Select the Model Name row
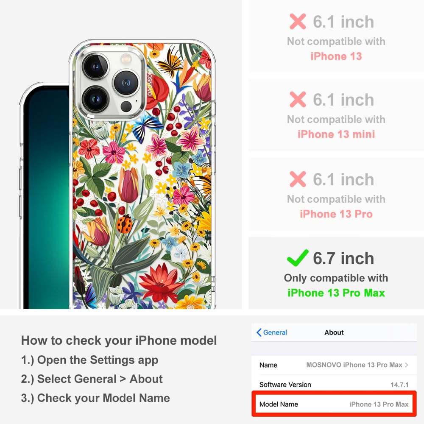The height and width of the screenshot is (424, 424). pos(334,404)
